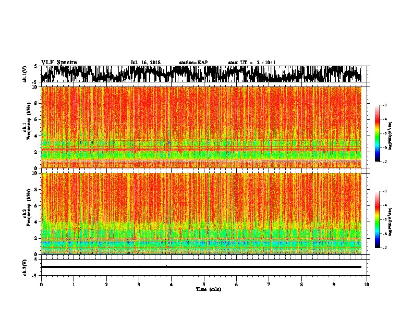
Task: Click the ch.1(V) waveform axis label
Action: (25, 74)
